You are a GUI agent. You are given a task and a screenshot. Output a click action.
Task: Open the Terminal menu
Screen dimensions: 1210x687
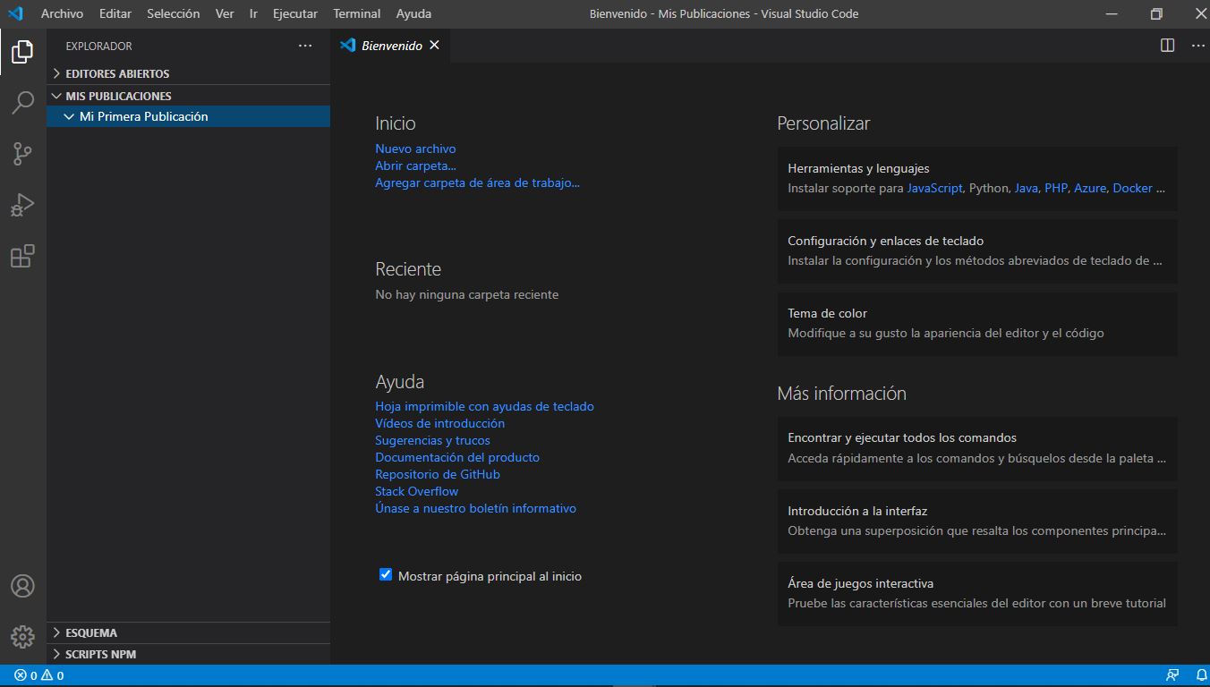(x=357, y=13)
